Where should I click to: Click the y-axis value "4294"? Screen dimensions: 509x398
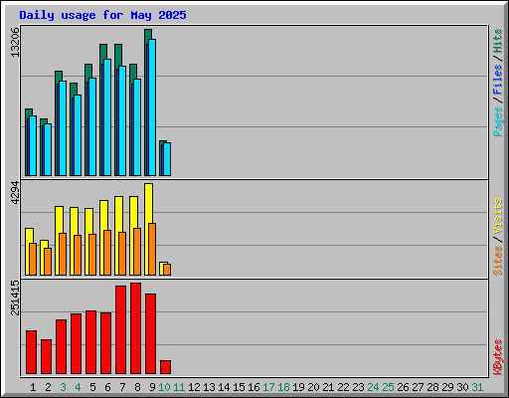click(x=15, y=193)
